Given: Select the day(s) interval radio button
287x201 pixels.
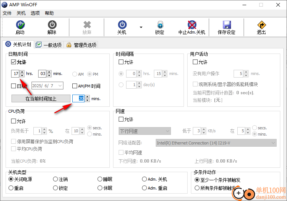Looking at the screenshot, I should (x=121, y=85).
